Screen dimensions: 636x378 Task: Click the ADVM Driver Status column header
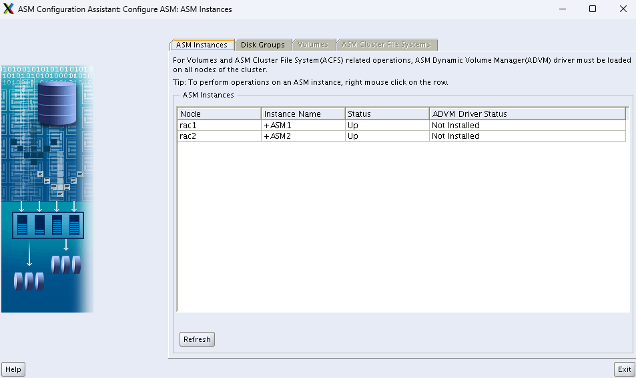pyautogui.click(x=527, y=114)
